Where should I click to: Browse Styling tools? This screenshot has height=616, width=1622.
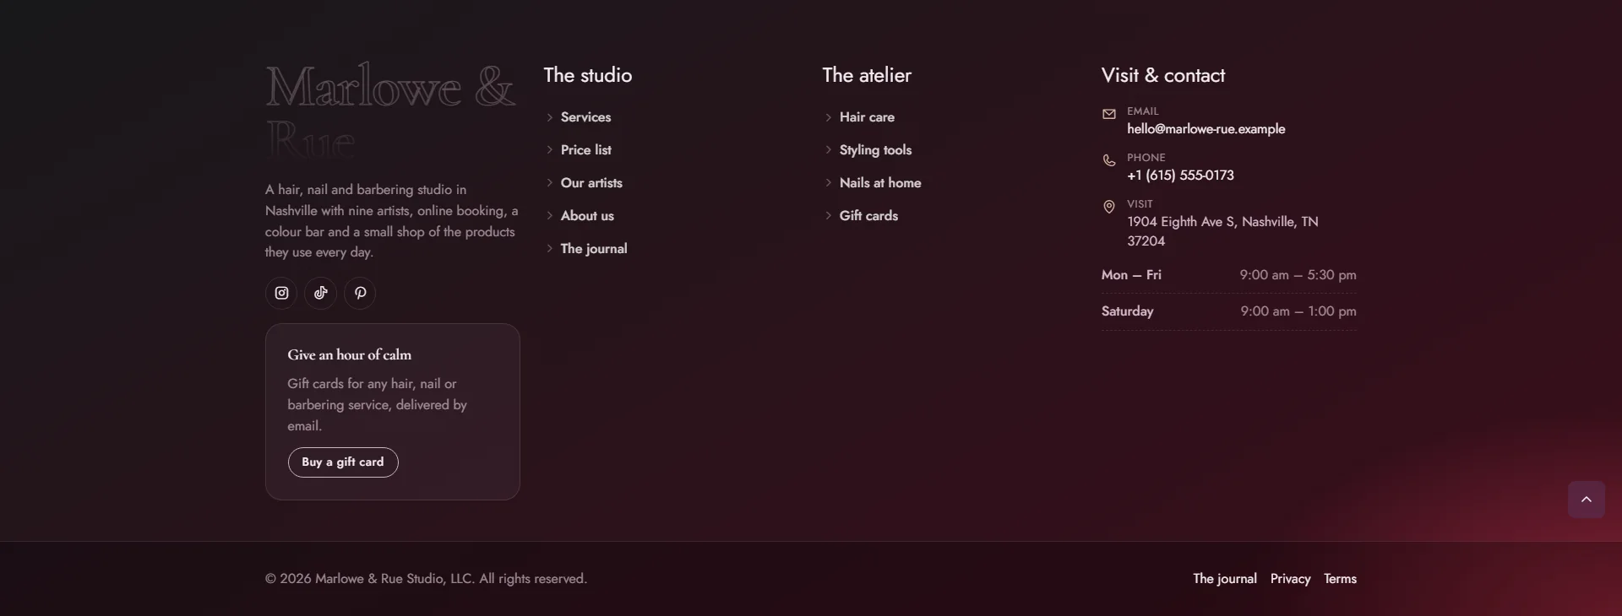875,150
